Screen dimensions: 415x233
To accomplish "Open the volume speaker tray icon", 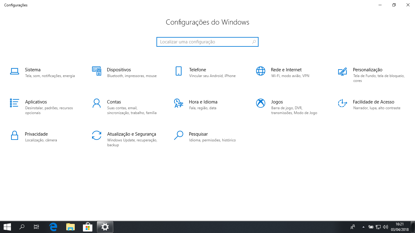I will click(386, 227).
